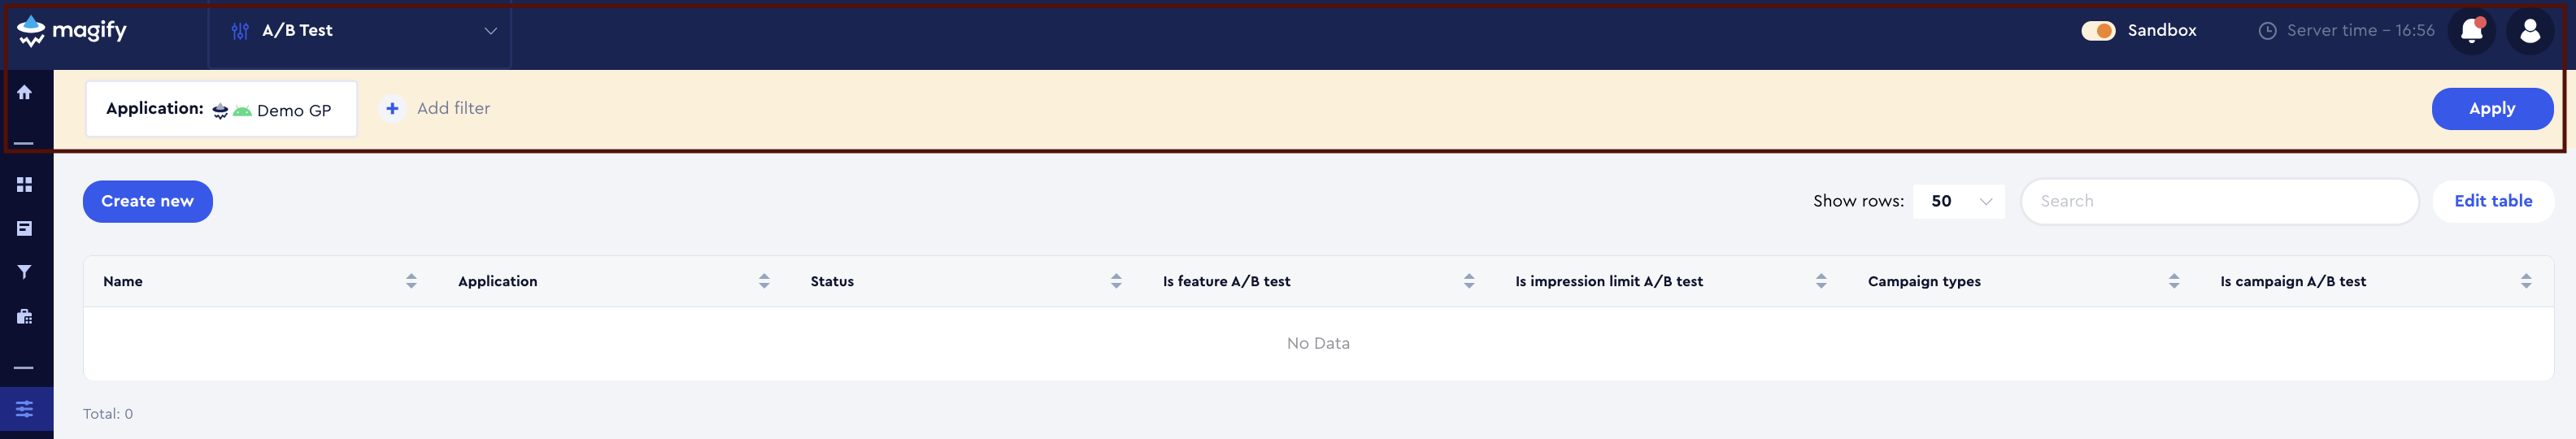Expand the Show rows dropdown

(1958, 201)
